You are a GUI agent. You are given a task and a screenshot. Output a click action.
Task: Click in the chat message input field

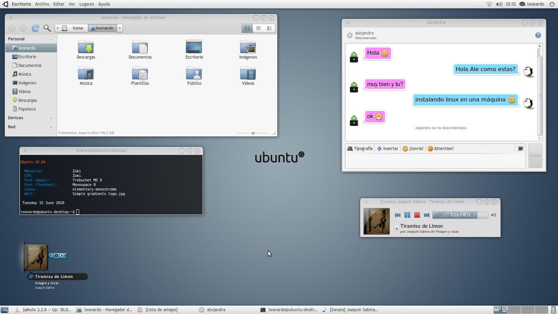435,161
